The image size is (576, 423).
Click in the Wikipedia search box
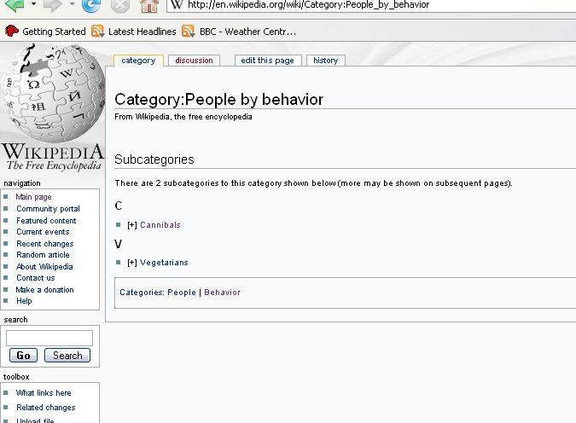click(x=49, y=338)
